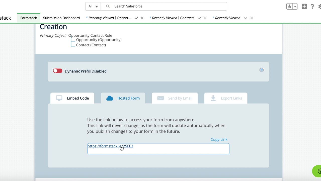Viewport: 321px width, 181px height.
Task: Close the Recently Viewed Opportunities tab
Action: coord(142,18)
